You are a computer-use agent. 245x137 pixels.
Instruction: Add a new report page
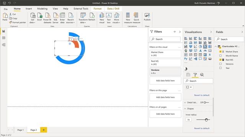click(44, 130)
